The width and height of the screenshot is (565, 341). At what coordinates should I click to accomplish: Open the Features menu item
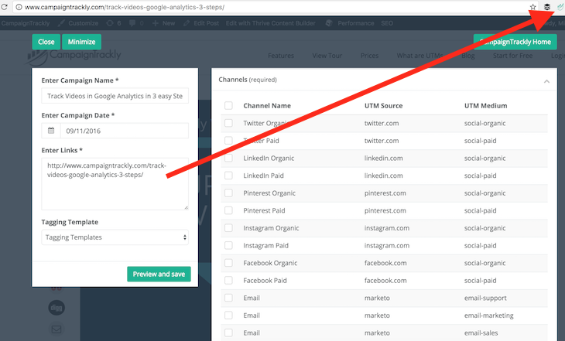click(281, 56)
